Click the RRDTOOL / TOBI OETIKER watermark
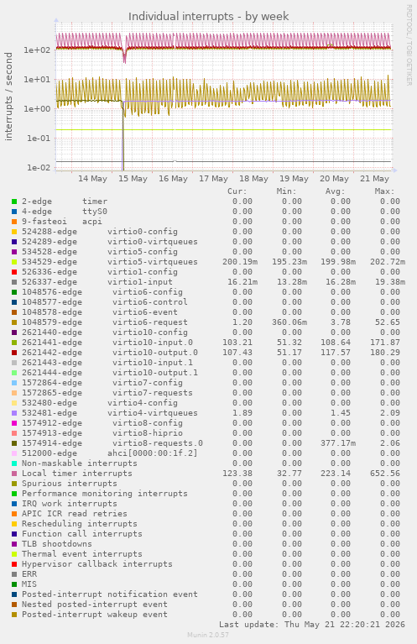The width and height of the screenshot is (417, 644). pyautogui.click(x=409, y=45)
